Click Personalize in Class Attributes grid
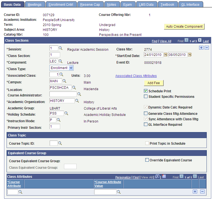This screenshot has width=212, height=200. click(123, 177)
